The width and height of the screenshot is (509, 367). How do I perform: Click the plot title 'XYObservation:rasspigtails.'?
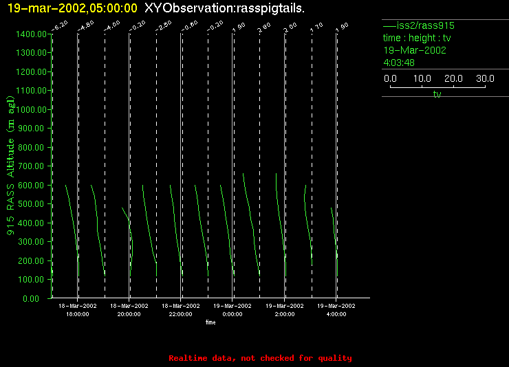pyautogui.click(x=224, y=8)
